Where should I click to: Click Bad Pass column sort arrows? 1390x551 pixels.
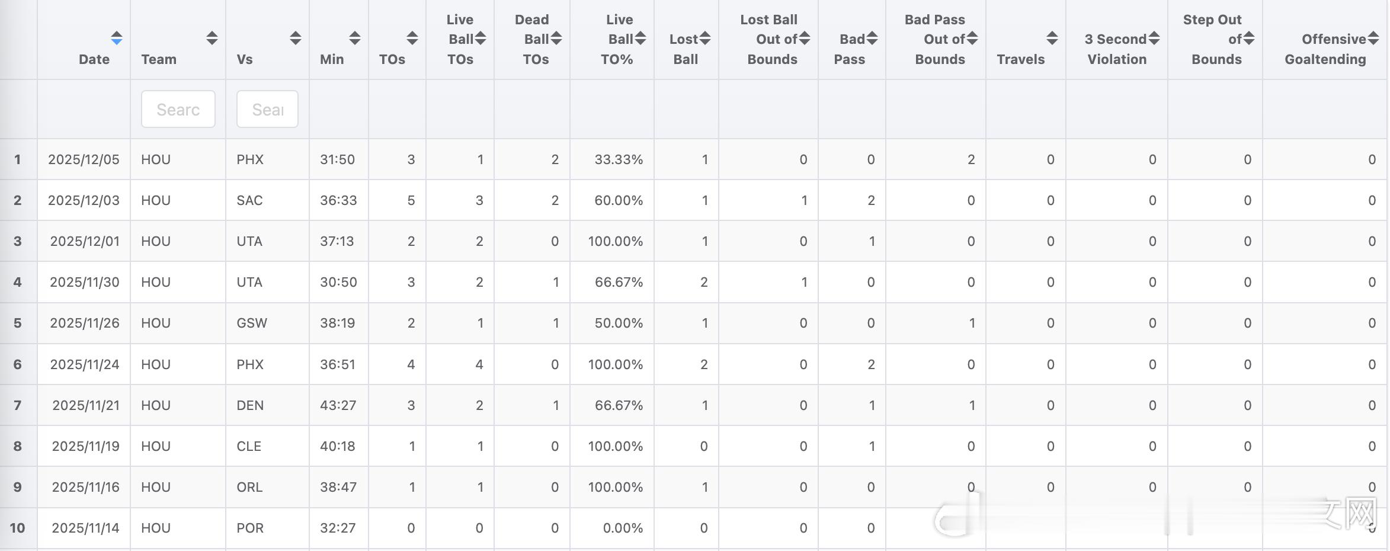point(872,39)
